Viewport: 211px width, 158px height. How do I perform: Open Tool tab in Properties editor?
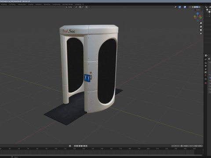pos(206,59)
